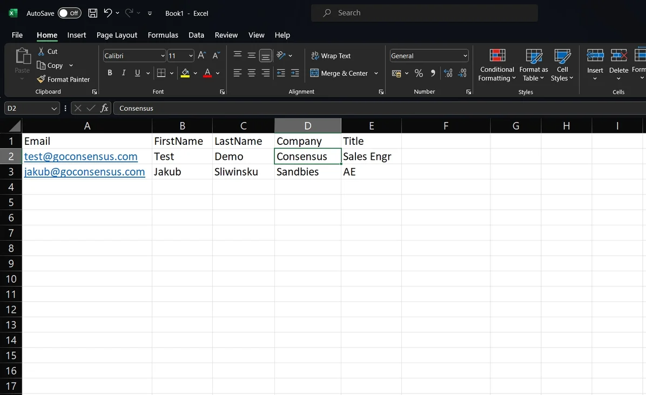Toggle AutoSave switch on
This screenshot has width=646, height=395.
tap(69, 13)
